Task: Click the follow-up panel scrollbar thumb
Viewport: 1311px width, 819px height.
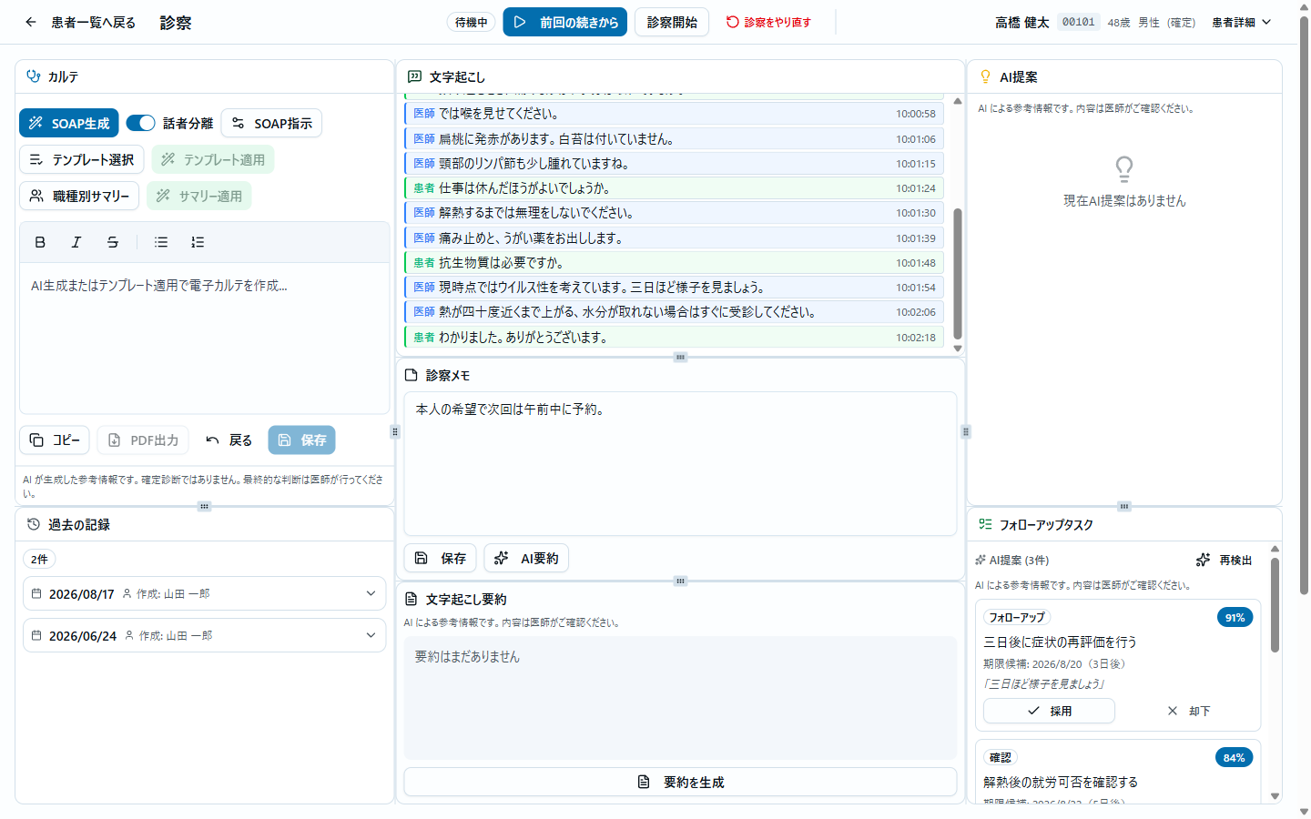Action: pyautogui.click(x=1275, y=604)
